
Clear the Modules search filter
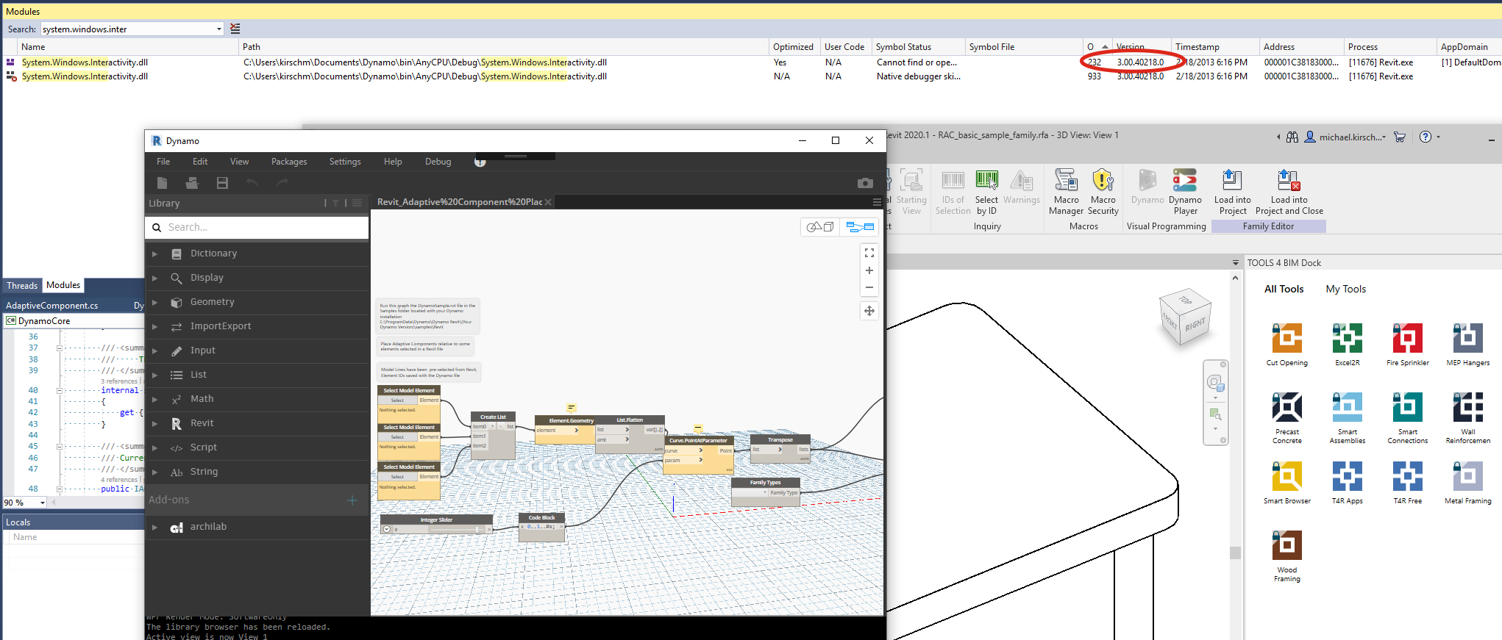tap(235, 29)
